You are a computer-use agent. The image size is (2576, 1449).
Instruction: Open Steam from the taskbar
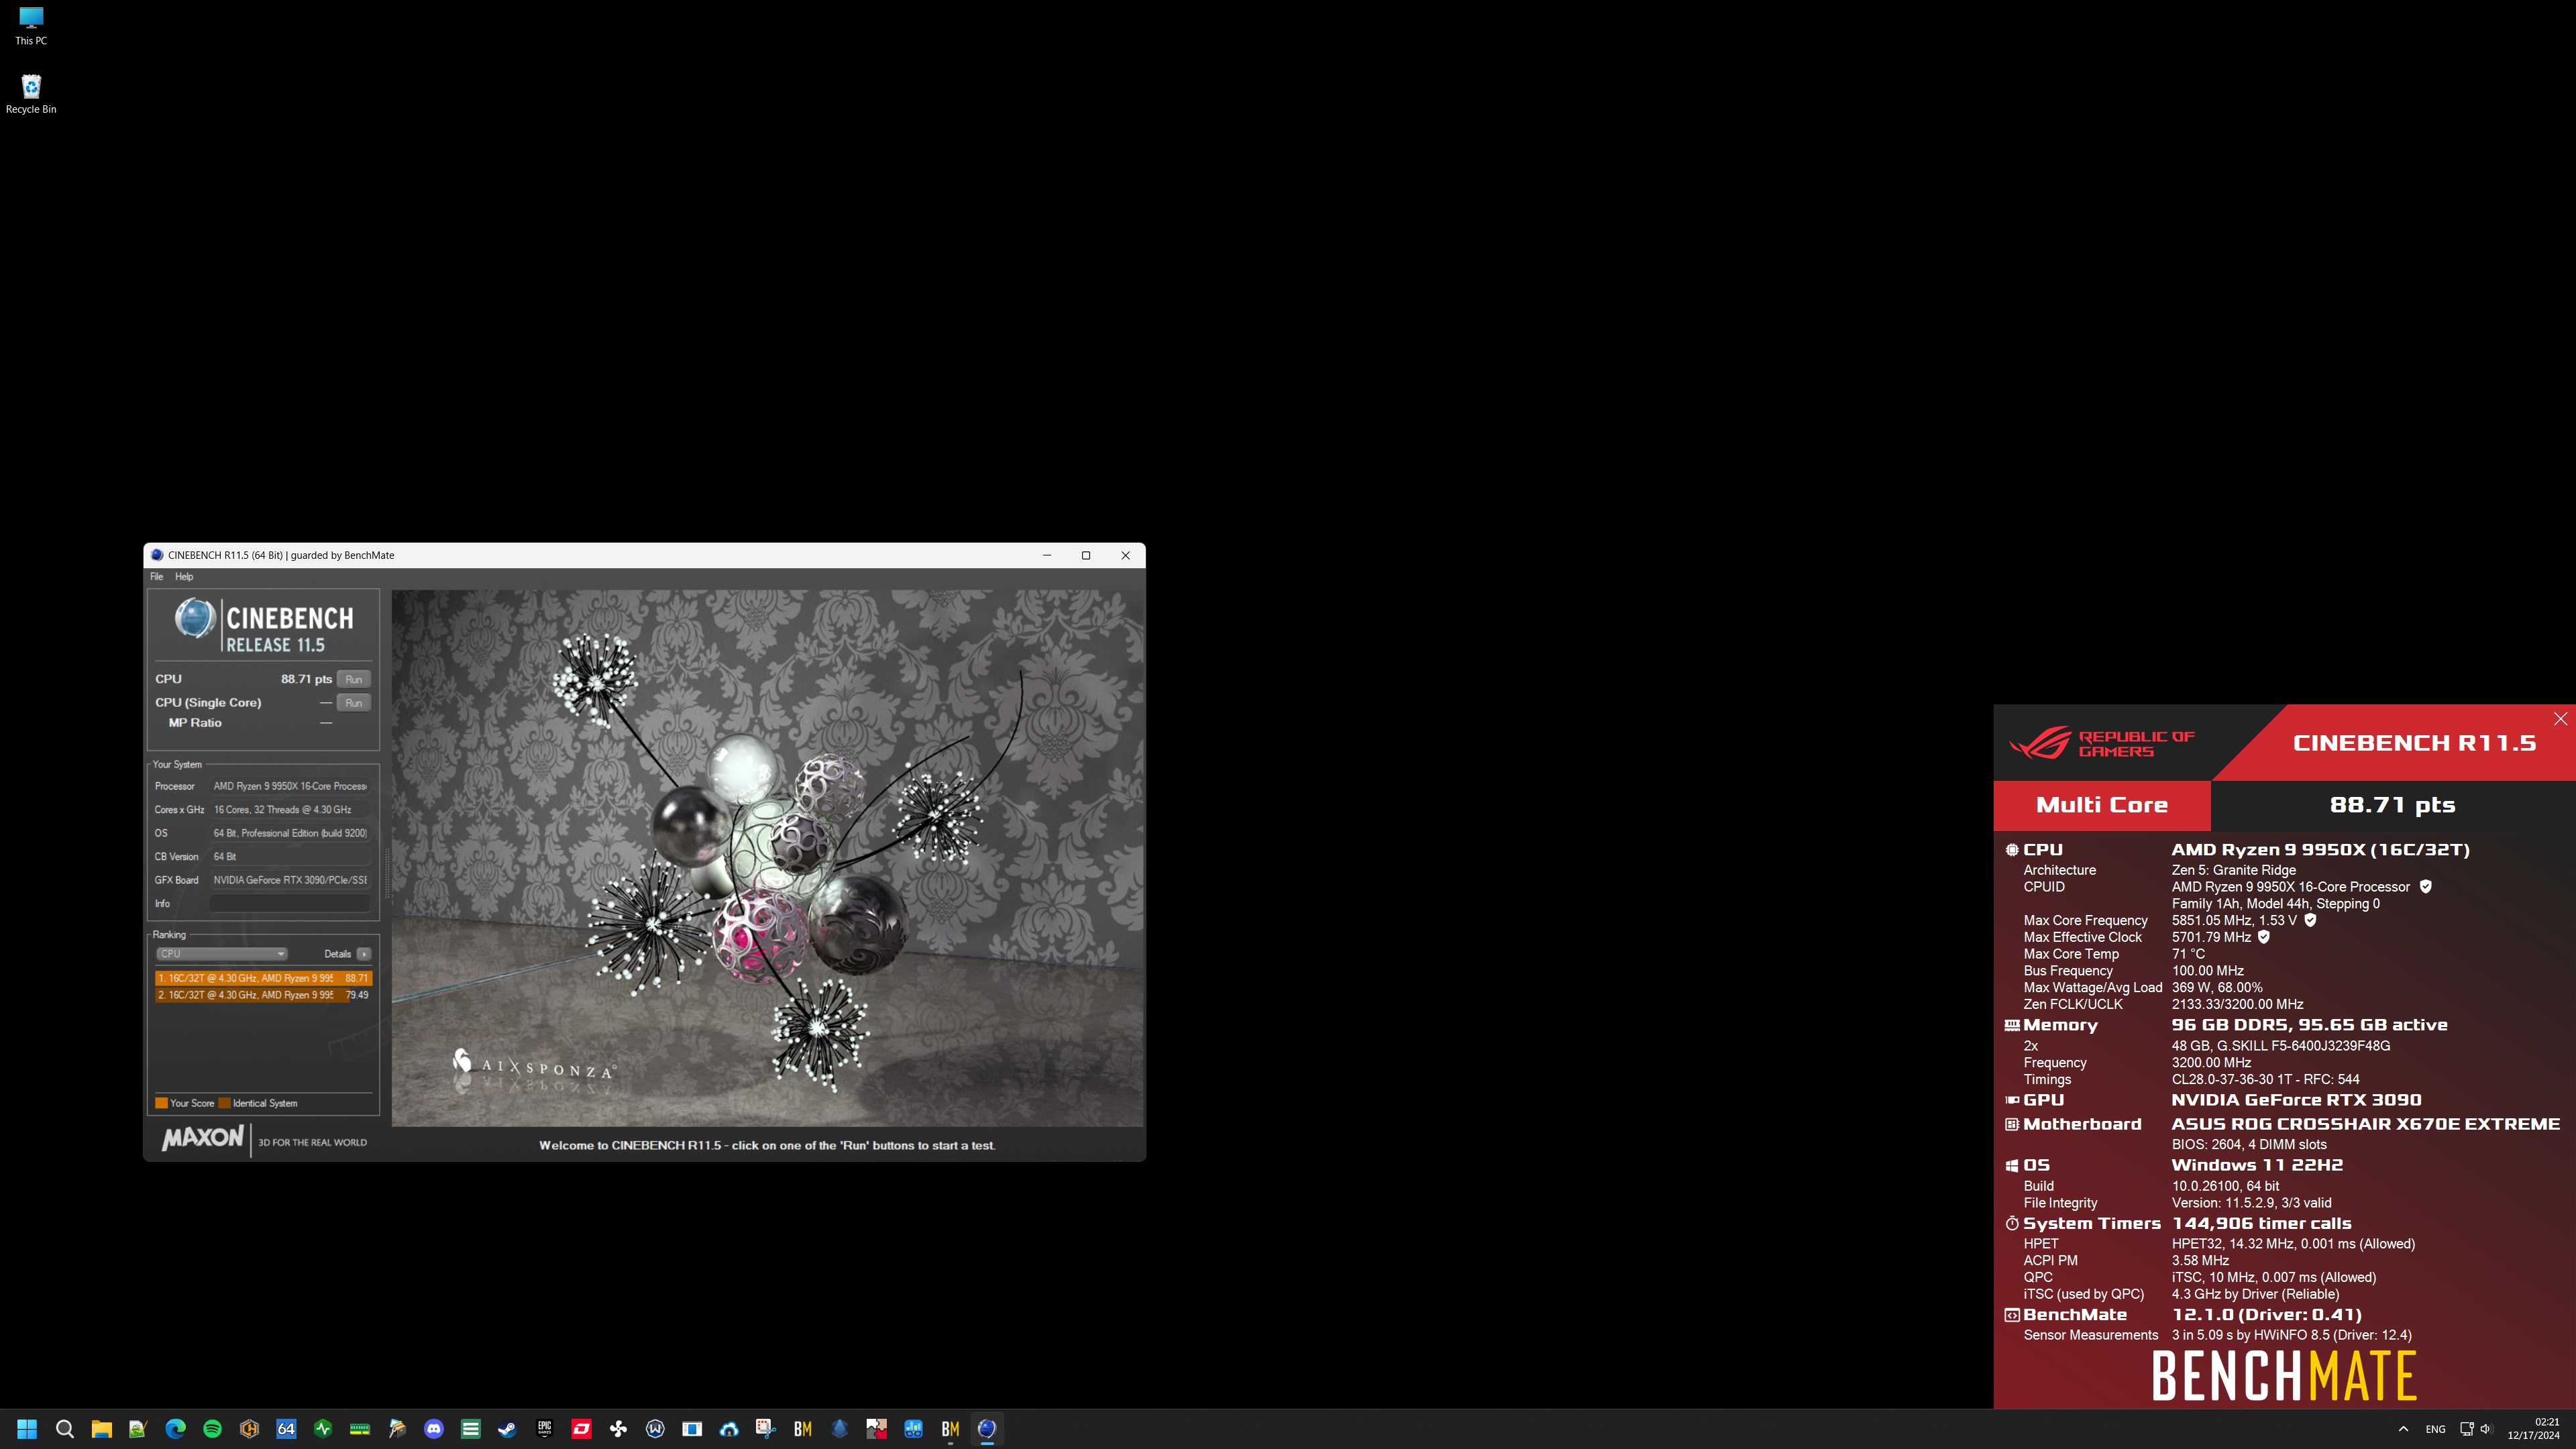507,1429
